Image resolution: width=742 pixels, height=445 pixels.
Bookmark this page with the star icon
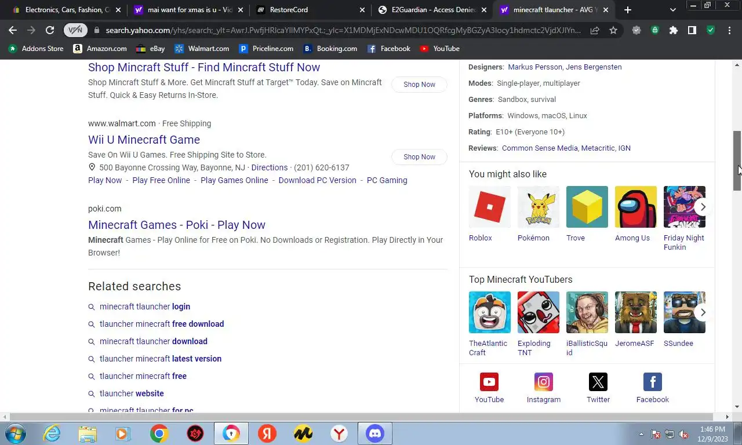[x=613, y=30]
